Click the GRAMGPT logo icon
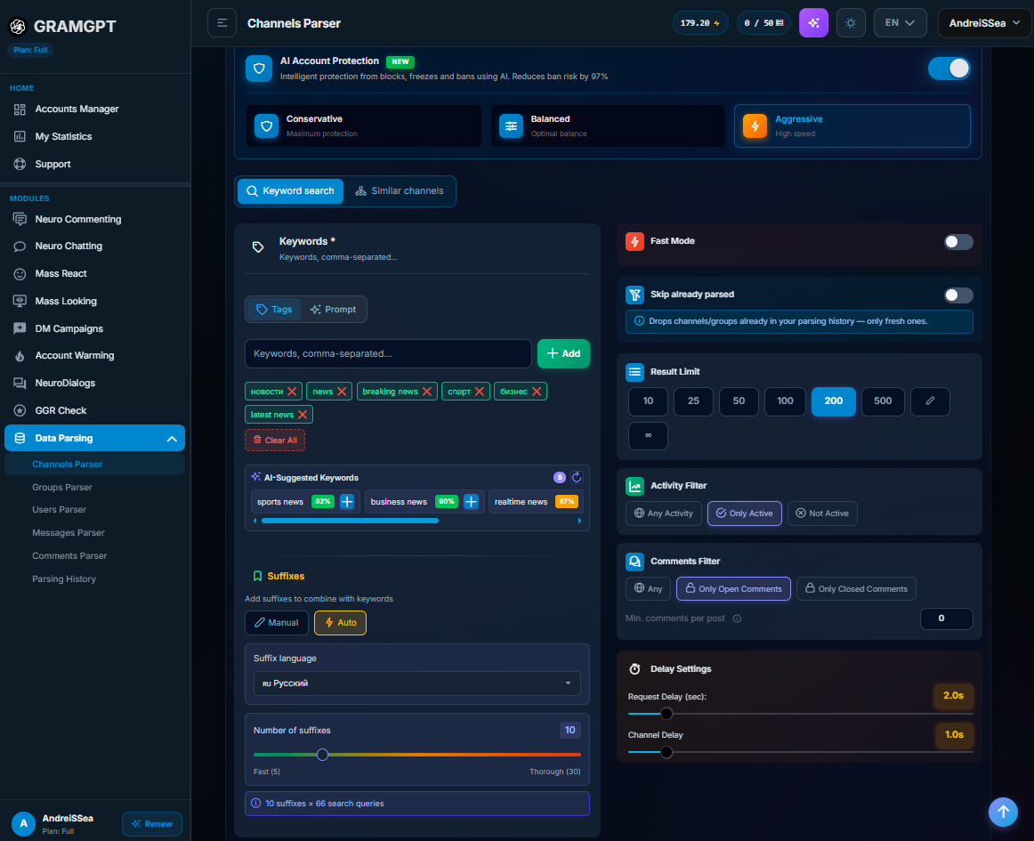The width and height of the screenshot is (1034, 841). coord(18,27)
